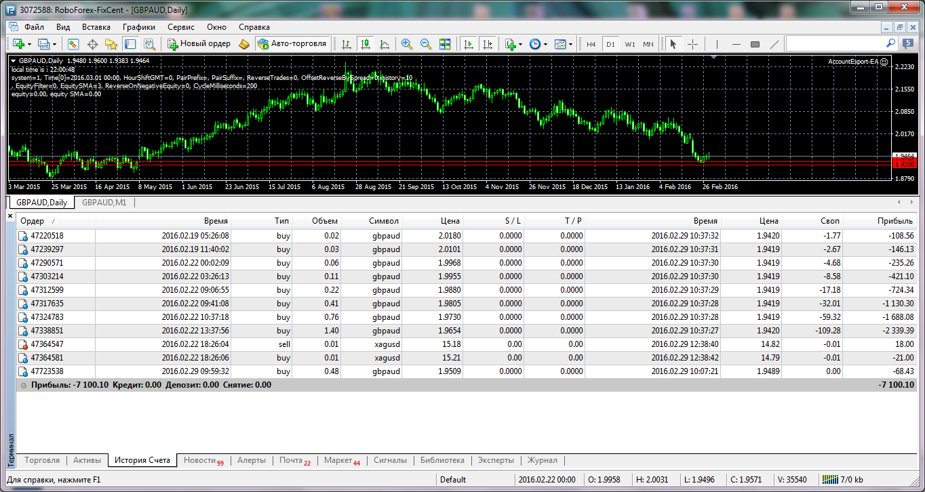Image resolution: width=925 pixels, height=492 pixels.
Task: Open the Strategy Tester magnifier icon
Action: (x=149, y=43)
